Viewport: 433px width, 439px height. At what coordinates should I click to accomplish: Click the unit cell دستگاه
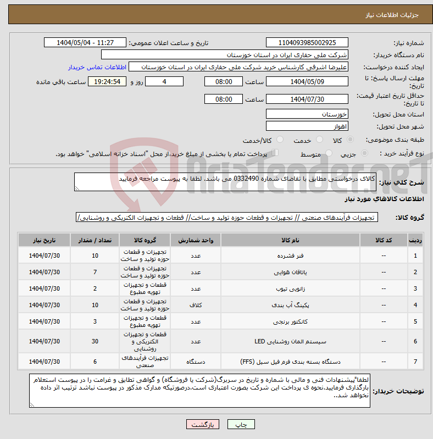(x=196, y=362)
